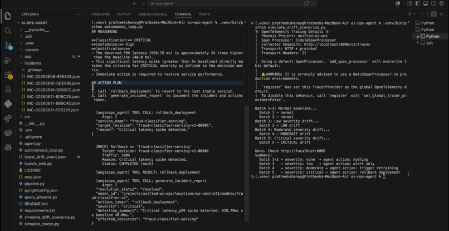Open the Customize Layout control

coord(410,3)
